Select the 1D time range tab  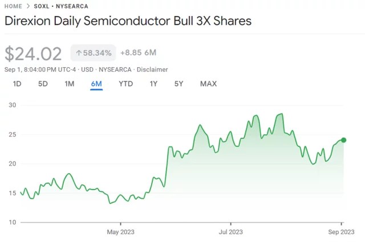[x=17, y=84]
